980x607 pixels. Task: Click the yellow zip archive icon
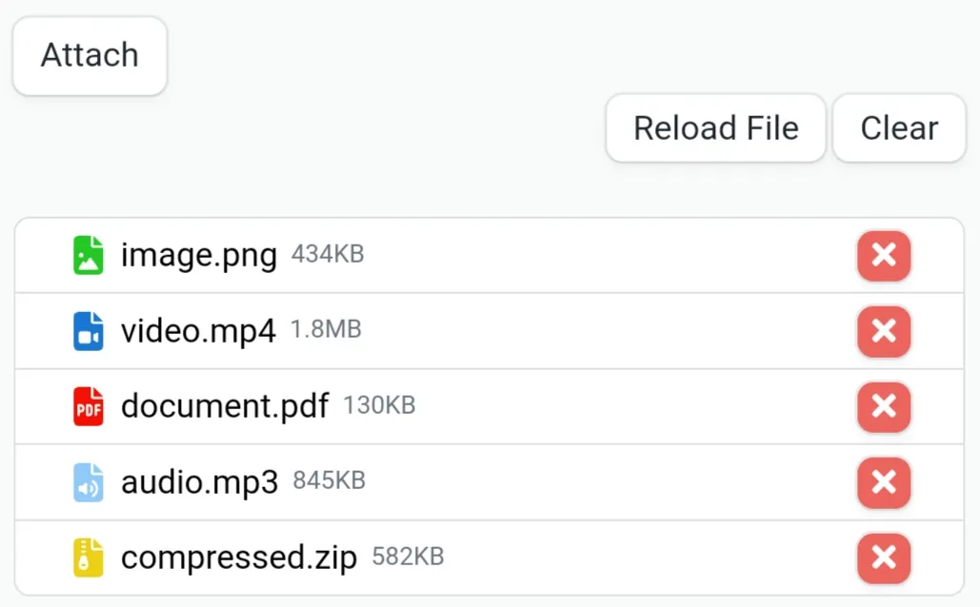pyautogui.click(x=89, y=558)
